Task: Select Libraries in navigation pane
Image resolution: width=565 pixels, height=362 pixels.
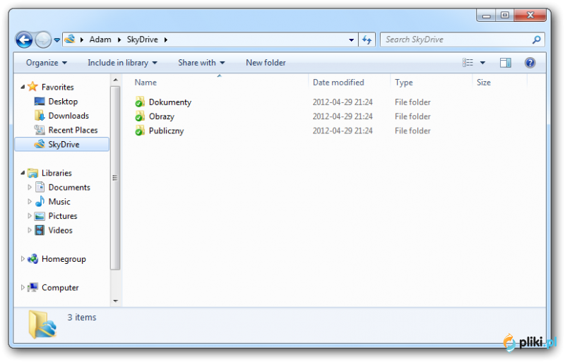Action: (x=56, y=174)
